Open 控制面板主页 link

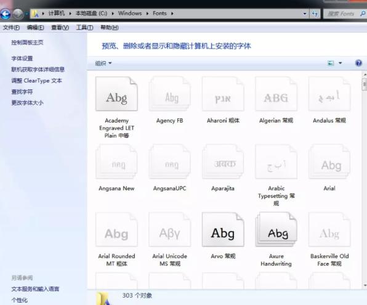(27, 43)
